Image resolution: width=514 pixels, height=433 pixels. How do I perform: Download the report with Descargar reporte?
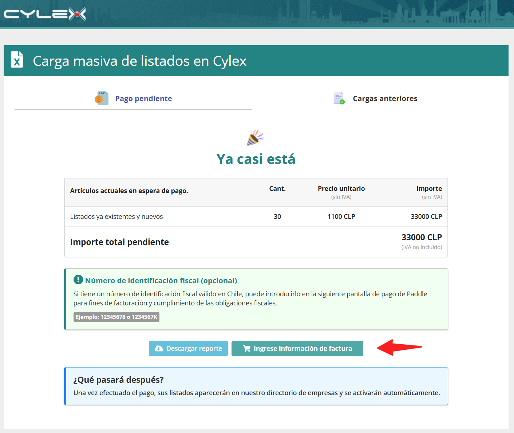188,348
